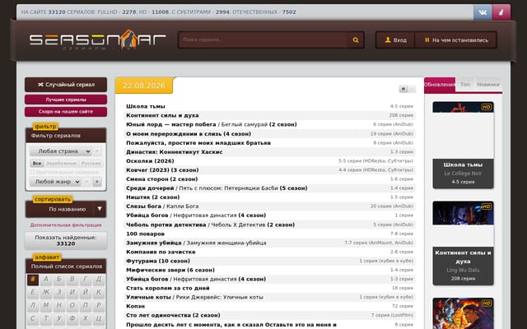Select alphabet letter Л

[x=33, y=305]
